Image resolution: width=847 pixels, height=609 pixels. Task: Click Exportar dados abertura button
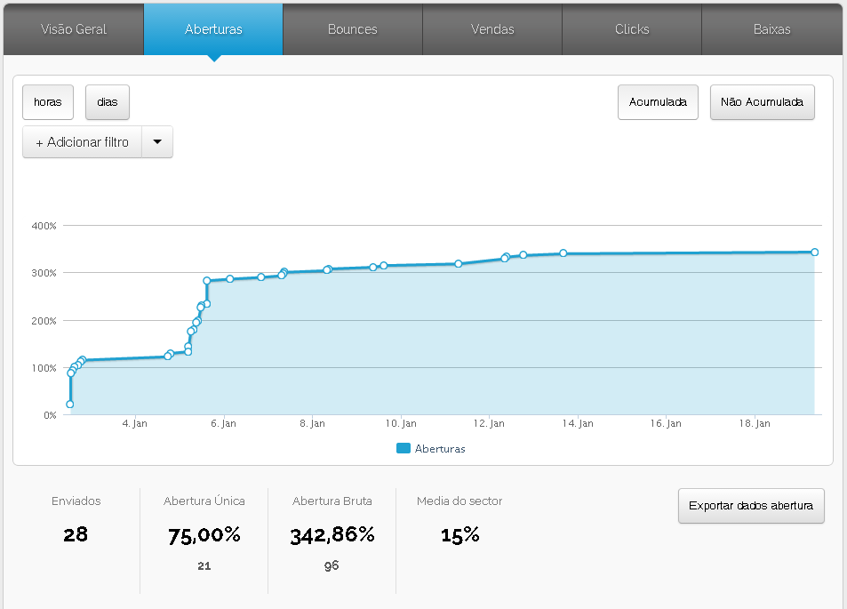pyautogui.click(x=751, y=506)
